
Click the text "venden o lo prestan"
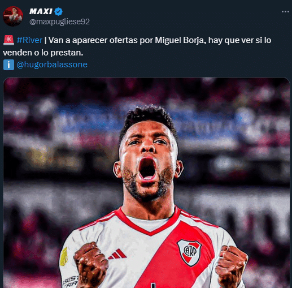click(42, 53)
